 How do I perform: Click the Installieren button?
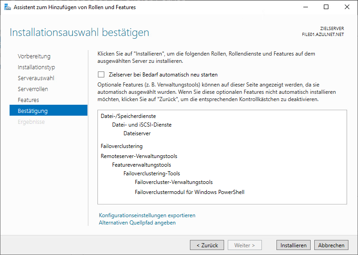pos(293,245)
